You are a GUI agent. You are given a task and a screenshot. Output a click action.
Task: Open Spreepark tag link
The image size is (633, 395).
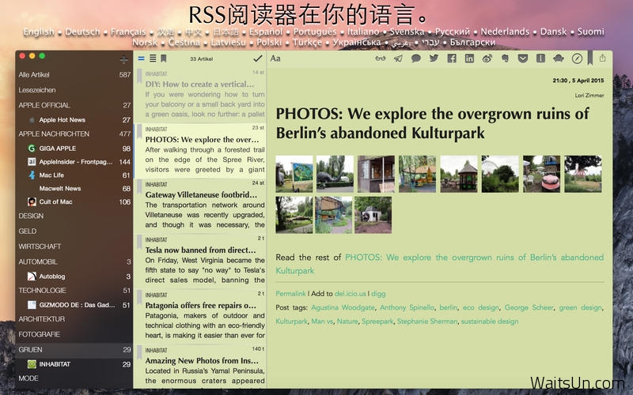[377, 322]
